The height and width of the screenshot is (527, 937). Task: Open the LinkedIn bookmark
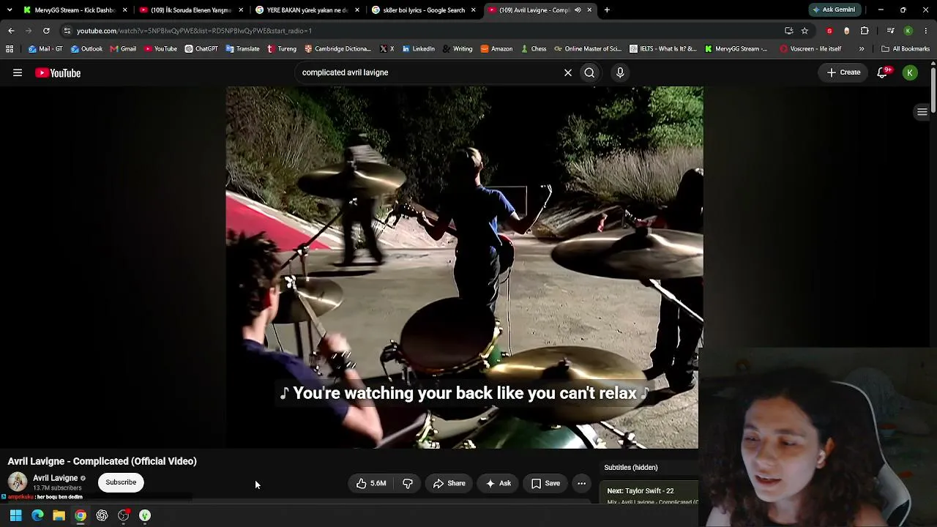[418, 49]
